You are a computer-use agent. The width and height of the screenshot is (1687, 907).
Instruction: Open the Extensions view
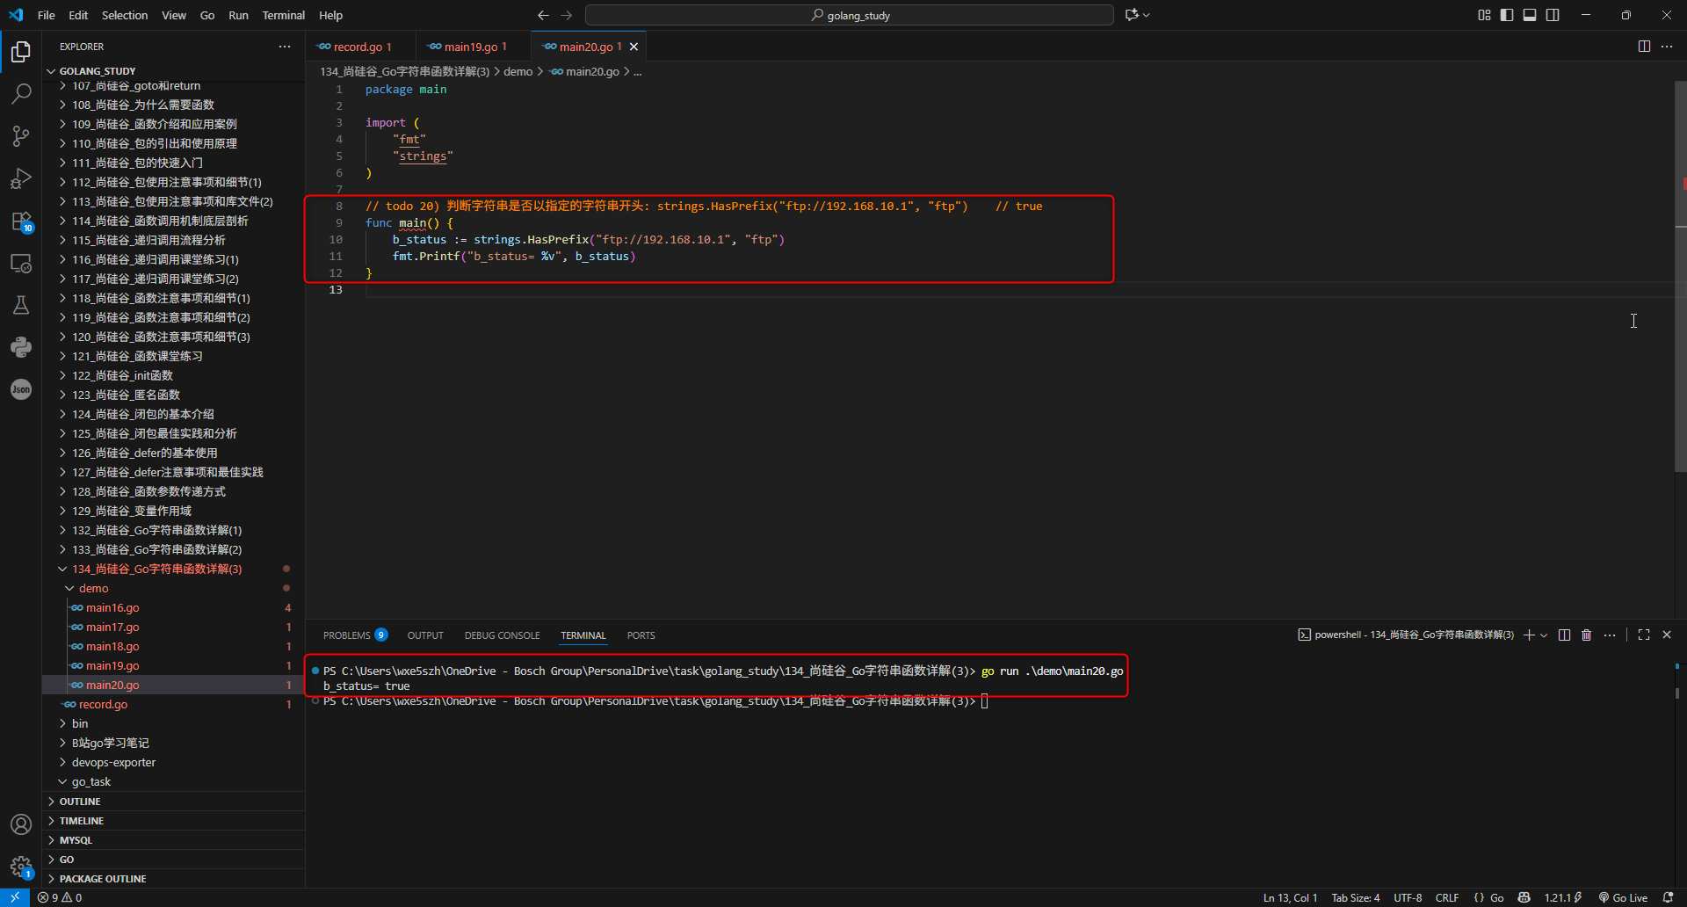tap(21, 221)
